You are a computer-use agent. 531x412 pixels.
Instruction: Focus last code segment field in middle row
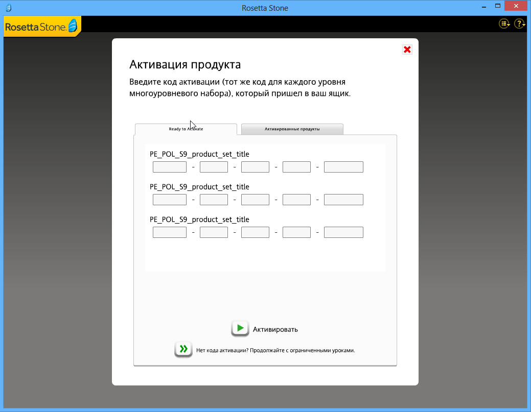click(x=343, y=200)
